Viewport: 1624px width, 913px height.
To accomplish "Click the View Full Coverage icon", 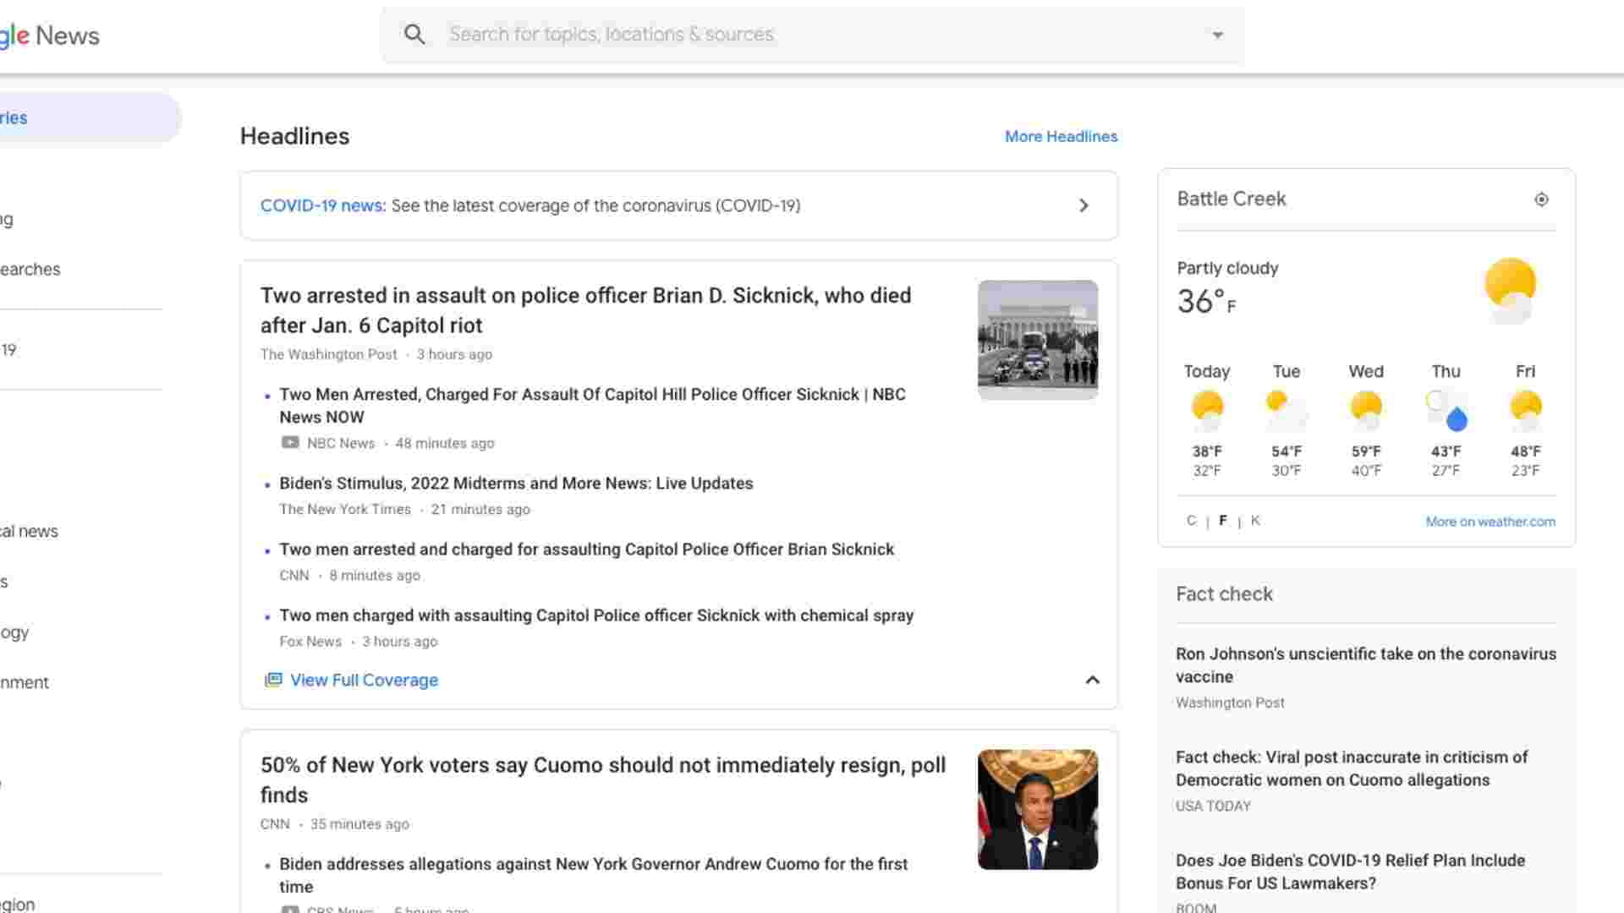I will click(274, 680).
